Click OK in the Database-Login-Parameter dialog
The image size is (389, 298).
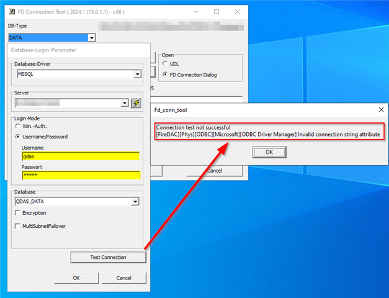coord(76,278)
